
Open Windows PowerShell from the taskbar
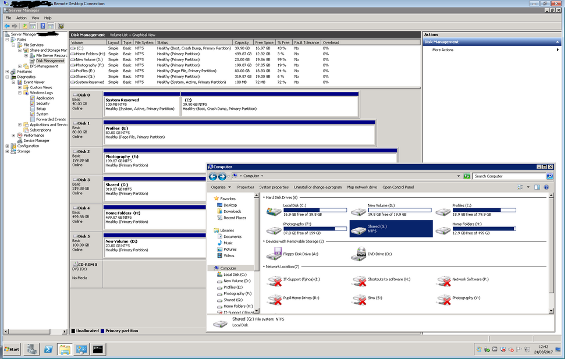click(48, 349)
